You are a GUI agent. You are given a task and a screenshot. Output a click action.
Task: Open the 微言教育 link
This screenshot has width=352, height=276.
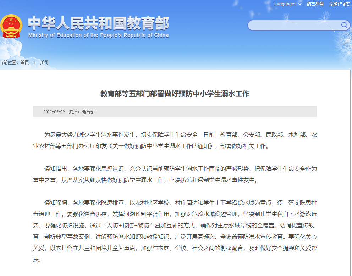click(x=315, y=4)
